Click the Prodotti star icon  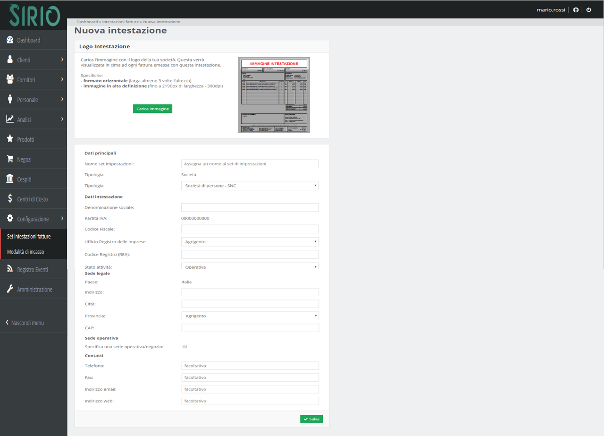(10, 139)
